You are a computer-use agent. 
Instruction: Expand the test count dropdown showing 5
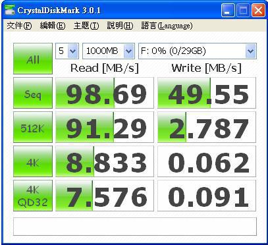67,51
